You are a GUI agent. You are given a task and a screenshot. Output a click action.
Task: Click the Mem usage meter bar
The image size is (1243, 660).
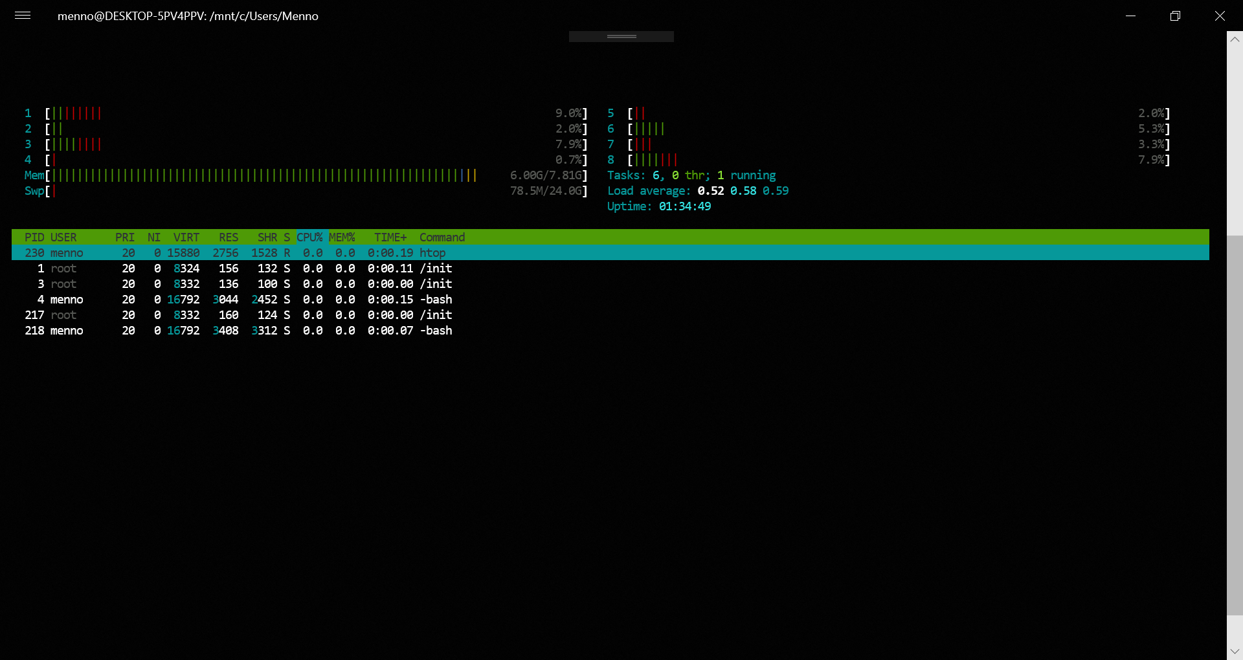[259, 175]
